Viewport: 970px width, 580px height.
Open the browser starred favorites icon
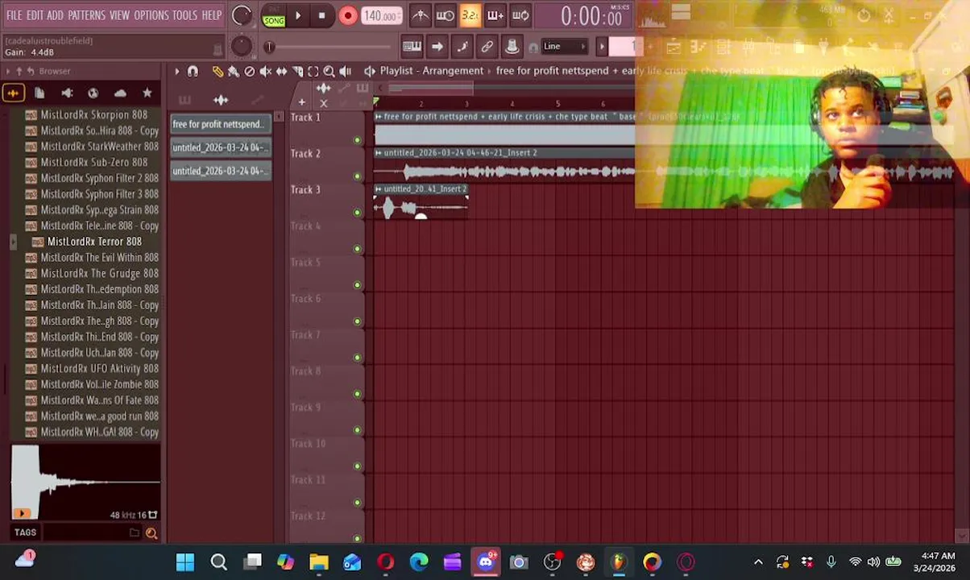[147, 93]
